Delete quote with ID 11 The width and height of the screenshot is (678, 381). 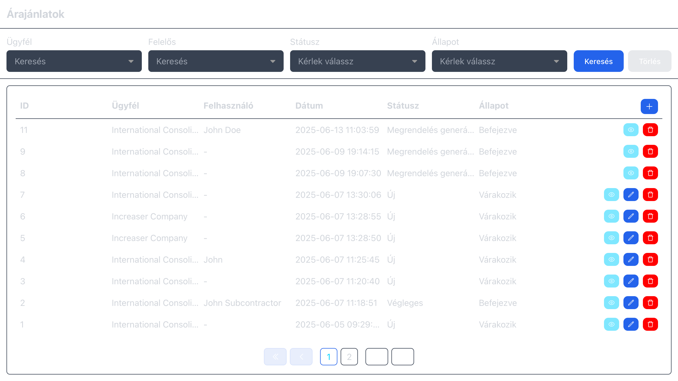click(x=650, y=130)
